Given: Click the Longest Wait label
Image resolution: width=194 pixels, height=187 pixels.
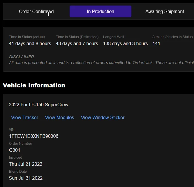Looking at the screenshot, I should pyautogui.click(x=114, y=37).
